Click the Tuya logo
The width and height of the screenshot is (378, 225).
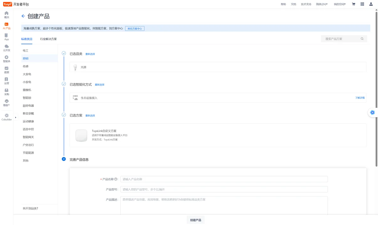(x=8, y=4)
